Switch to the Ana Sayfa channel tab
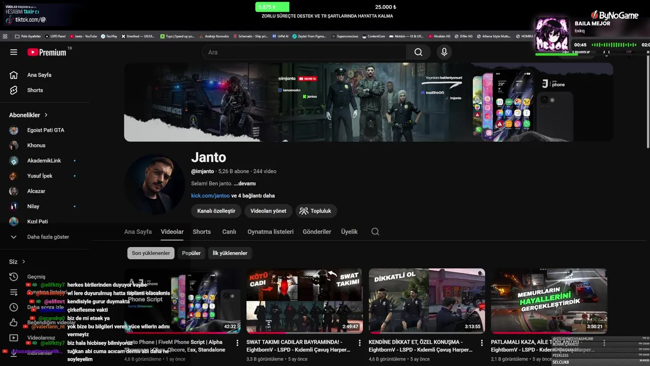This screenshot has width=650, height=366. 138,232
